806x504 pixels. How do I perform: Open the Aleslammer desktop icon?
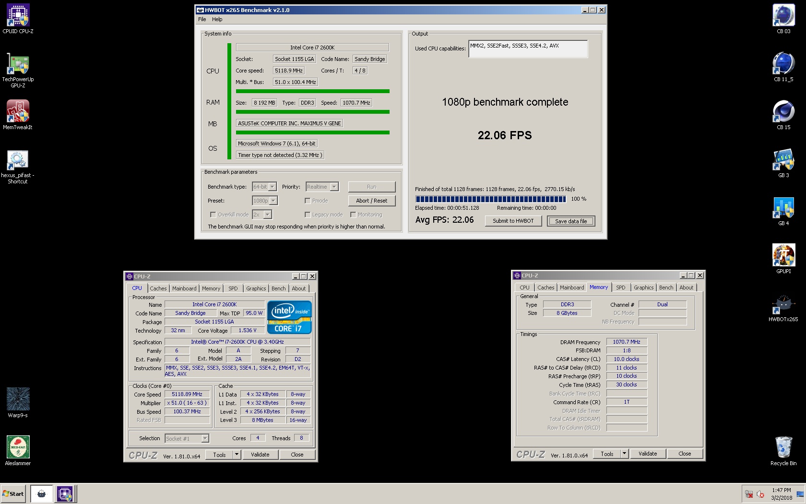click(x=18, y=450)
